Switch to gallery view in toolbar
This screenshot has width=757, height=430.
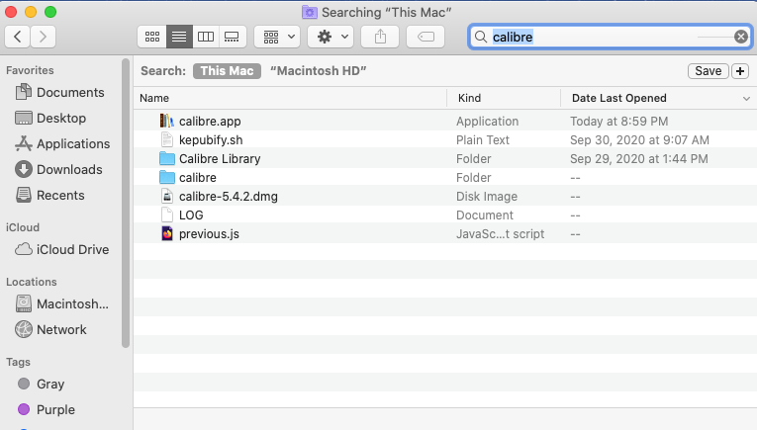(233, 37)
